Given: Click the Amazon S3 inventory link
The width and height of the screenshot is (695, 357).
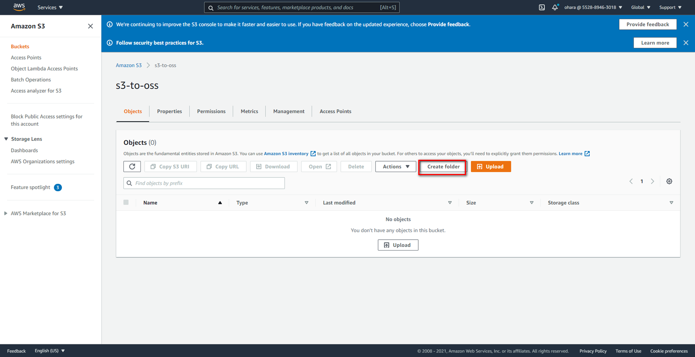Looking at the screenshot, I should pos(286,154).
